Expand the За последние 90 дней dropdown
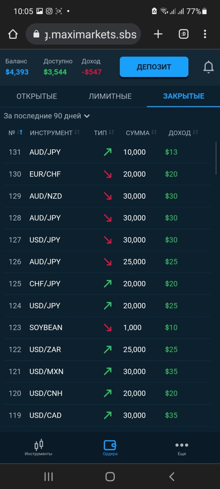The height and width of the screenshot is (489, 220). (47, 116)
